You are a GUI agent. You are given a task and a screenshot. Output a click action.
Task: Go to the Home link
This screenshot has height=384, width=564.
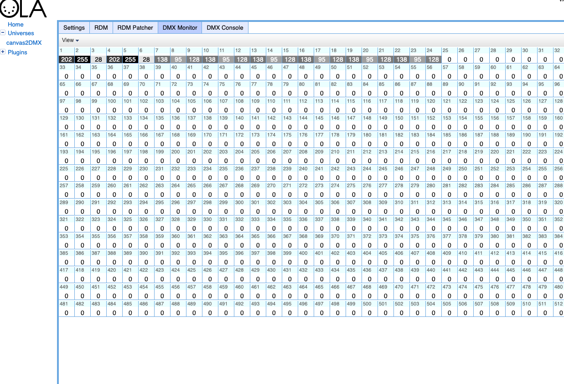16,25
